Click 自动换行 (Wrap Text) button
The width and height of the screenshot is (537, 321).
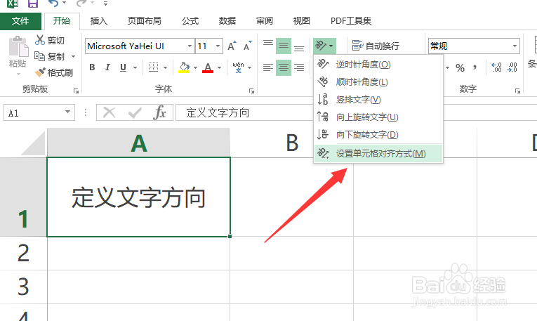coord(376,46)
